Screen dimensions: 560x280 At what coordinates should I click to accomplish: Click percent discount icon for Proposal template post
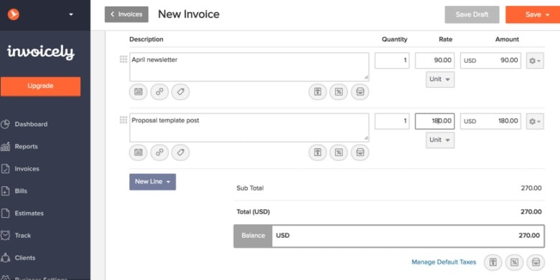pyautogui.click(x=339, y=153)
